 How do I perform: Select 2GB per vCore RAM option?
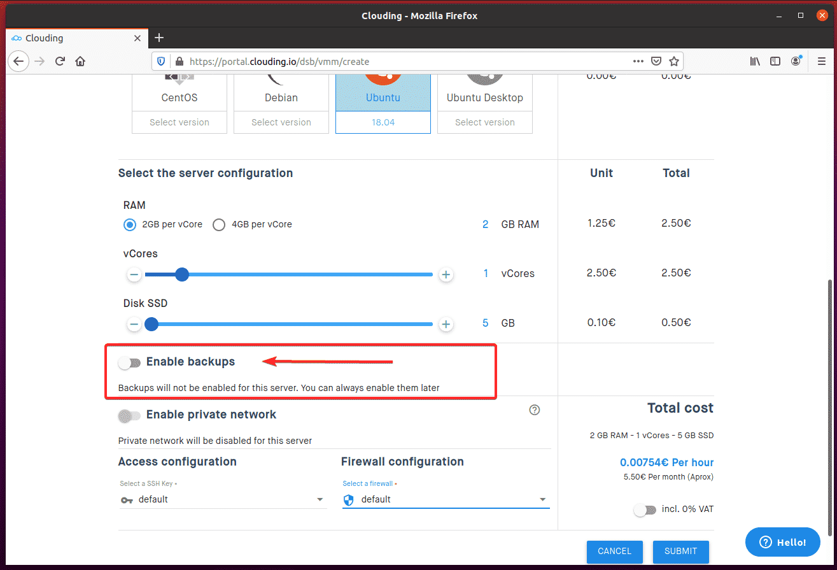(130, 224)
